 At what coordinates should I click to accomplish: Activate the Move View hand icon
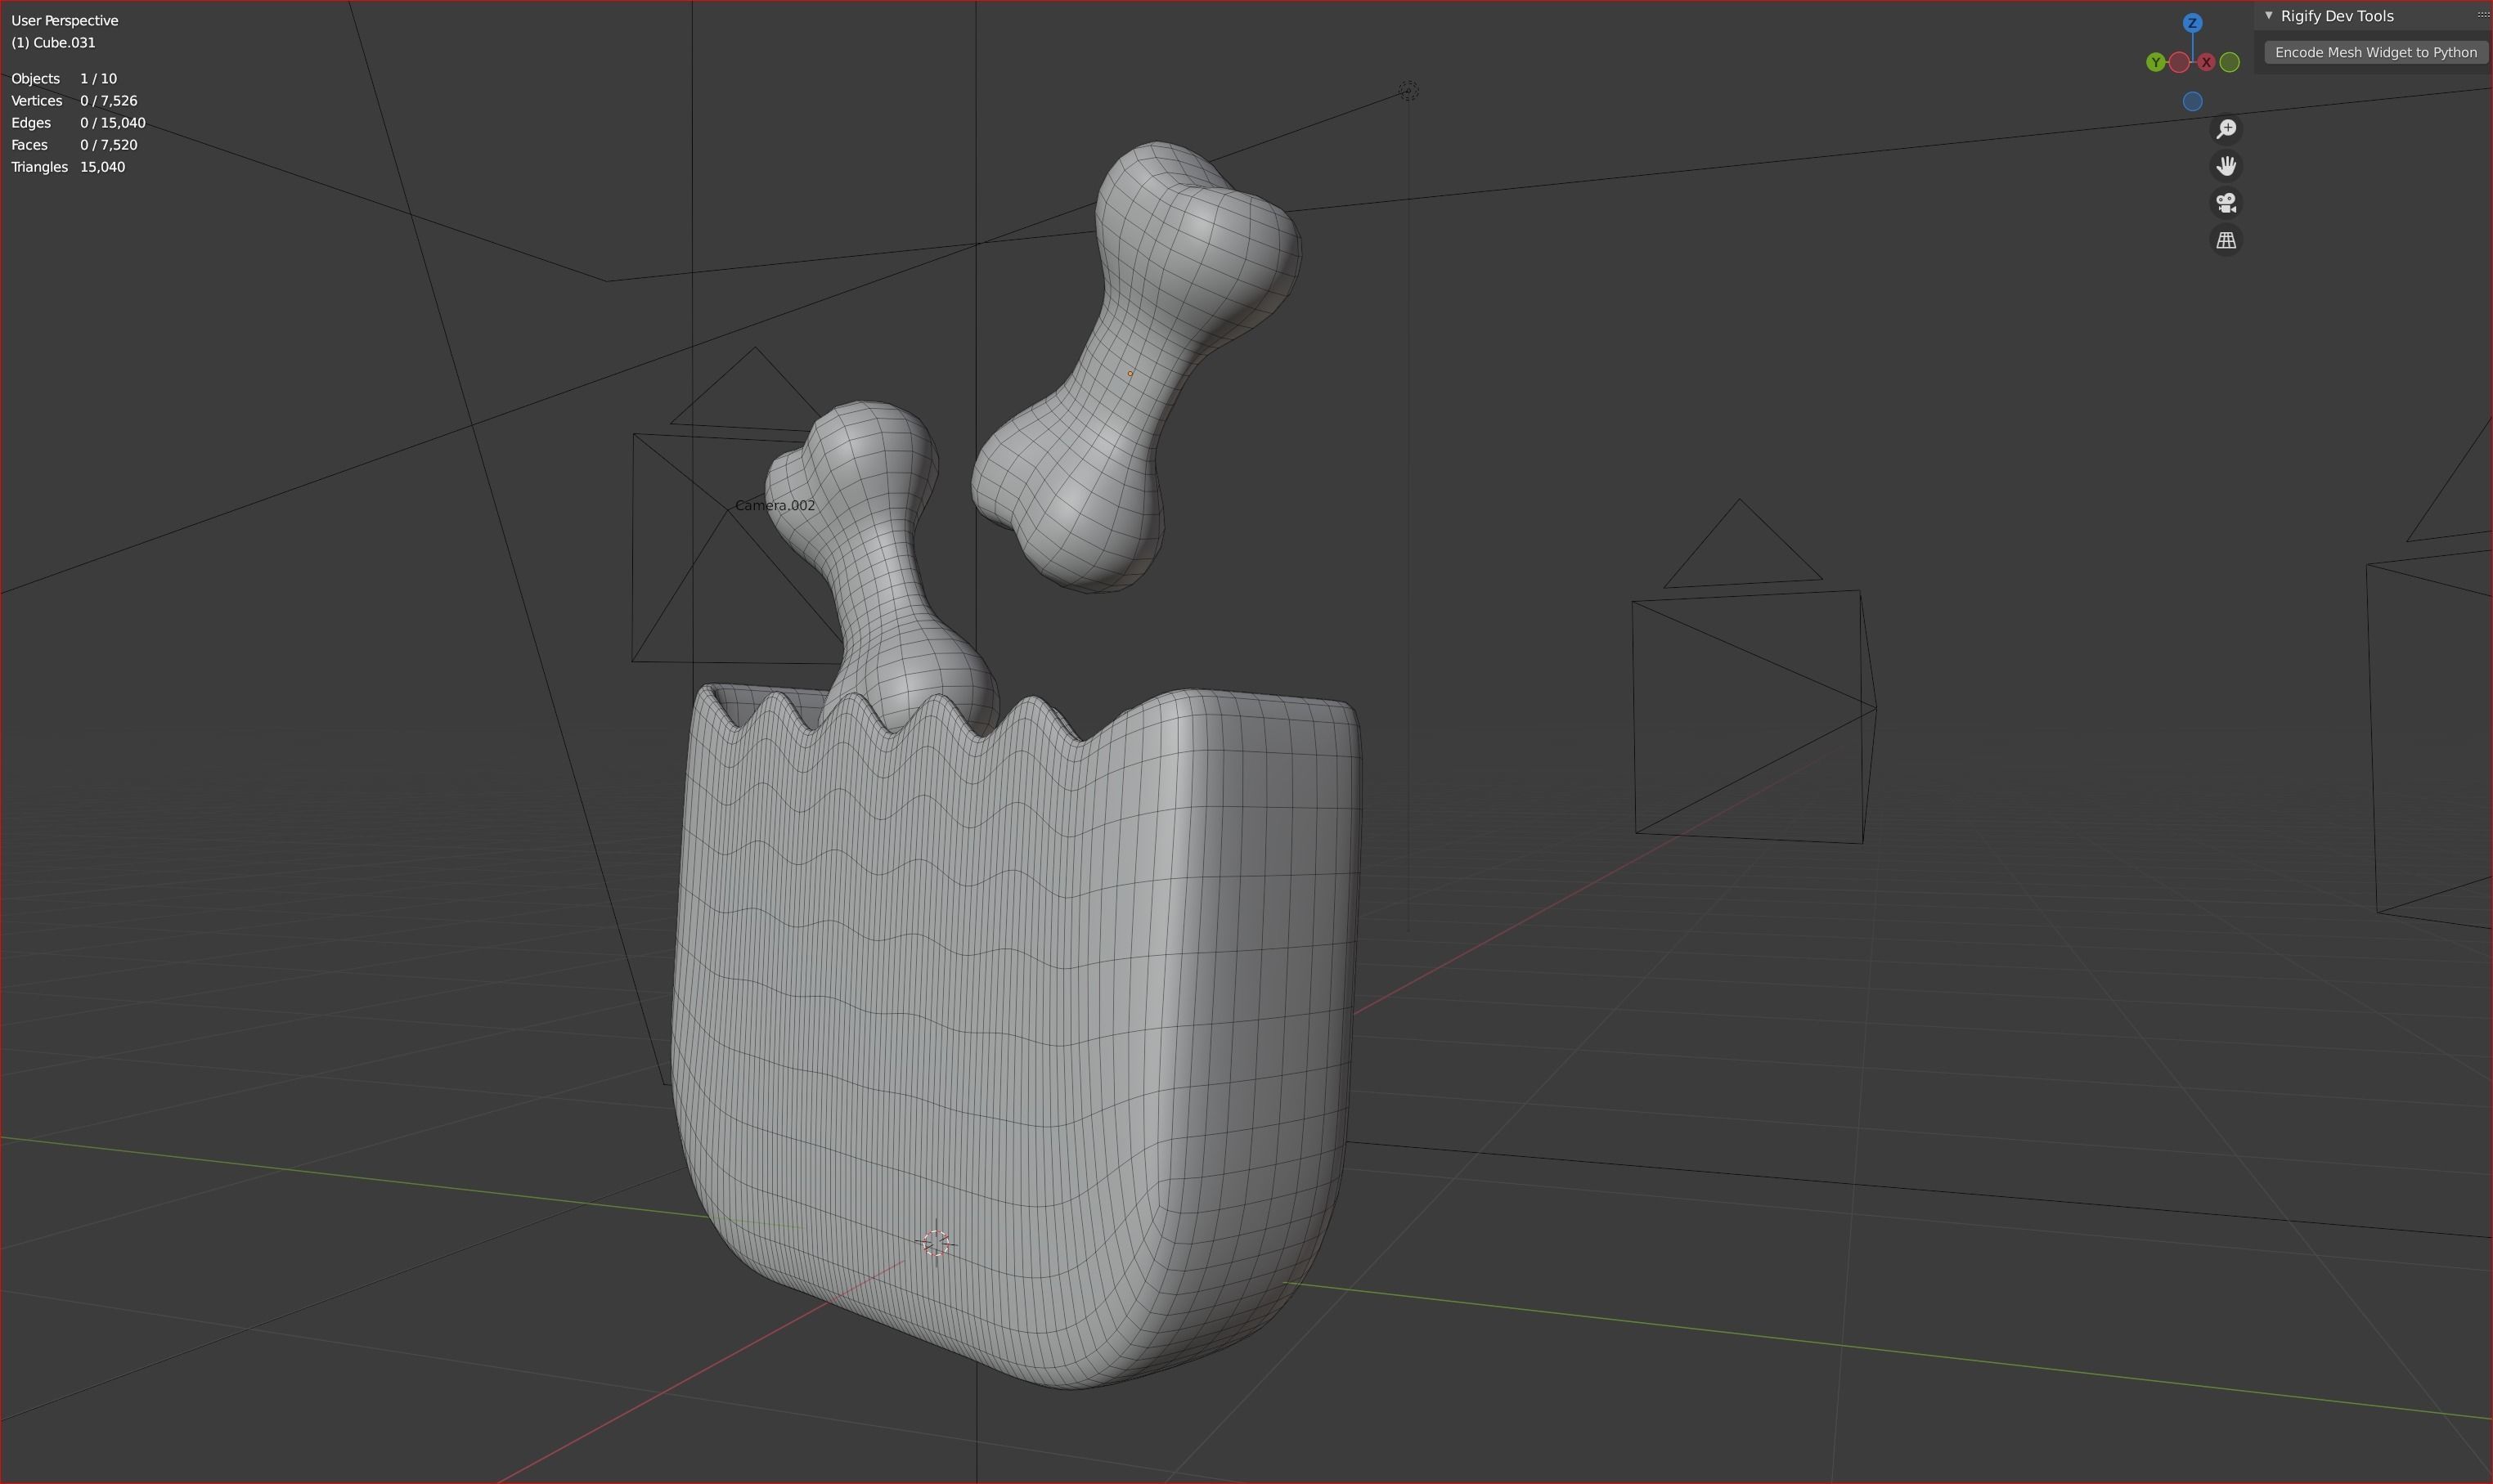(x=2226, y=165)
